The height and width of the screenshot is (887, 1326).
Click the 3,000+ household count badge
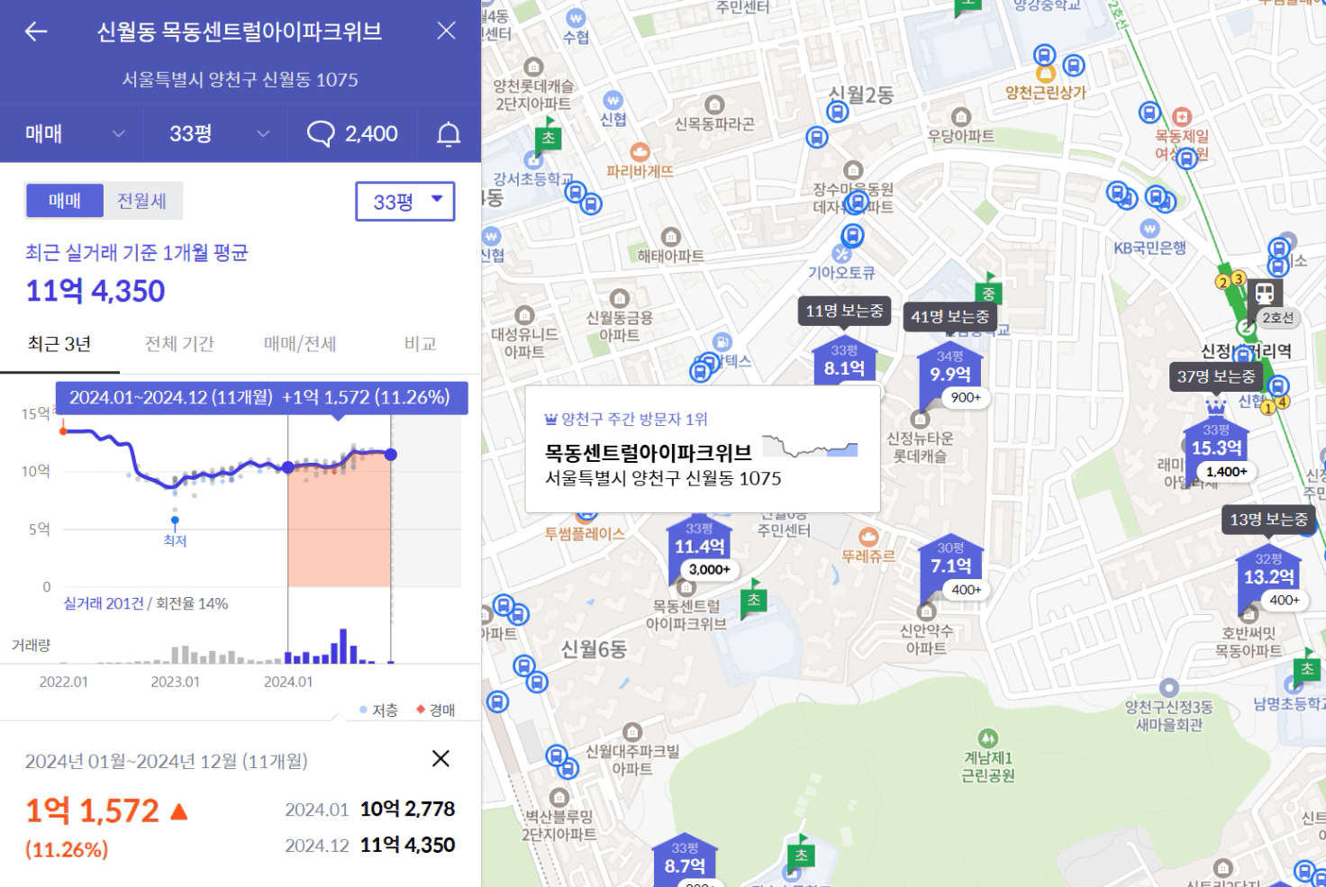(x=710, y=569)
